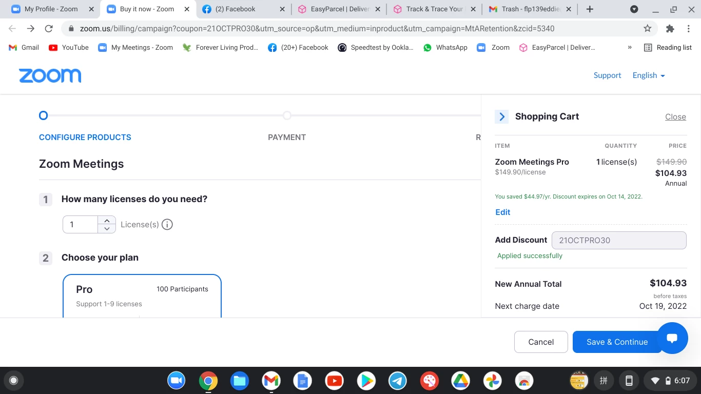
Task: Go back in browser history
Action: (x=12, y=29)
